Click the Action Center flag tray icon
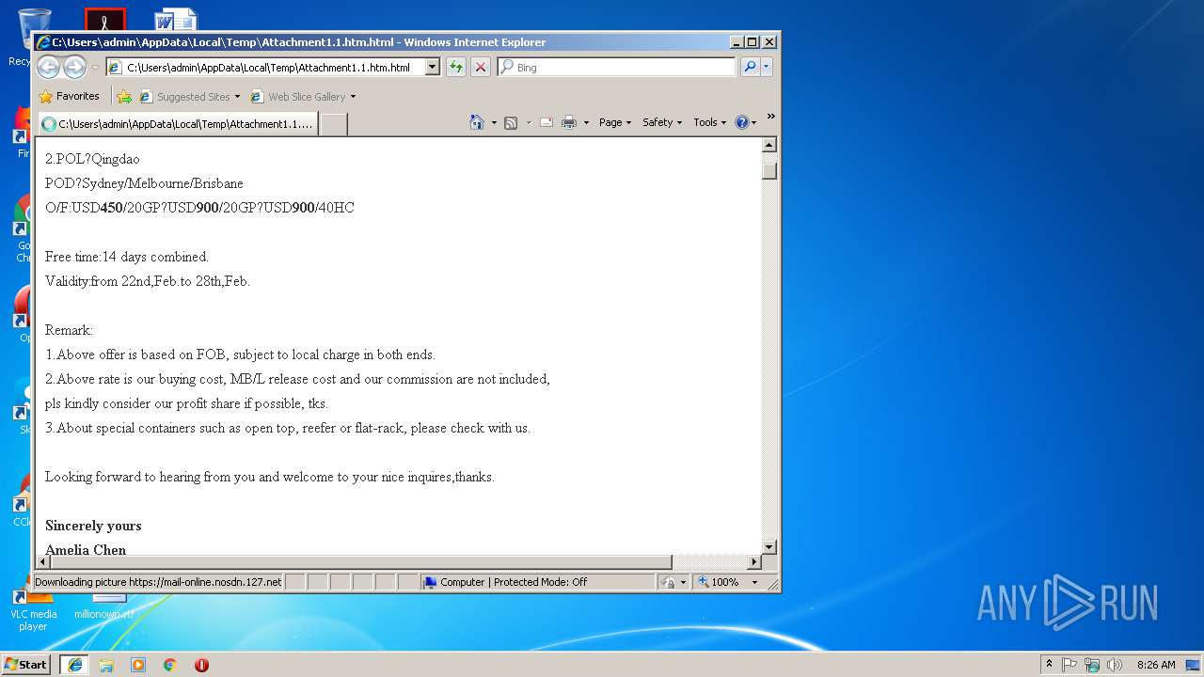Screen dimensions: 1204x677 click(1069, 665)
